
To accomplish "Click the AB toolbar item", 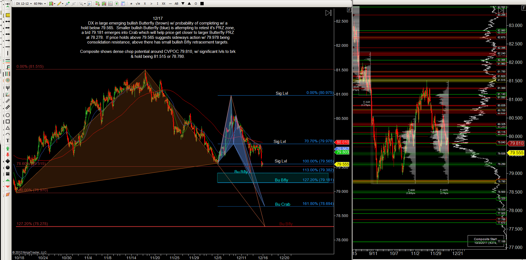I will 176,4.
